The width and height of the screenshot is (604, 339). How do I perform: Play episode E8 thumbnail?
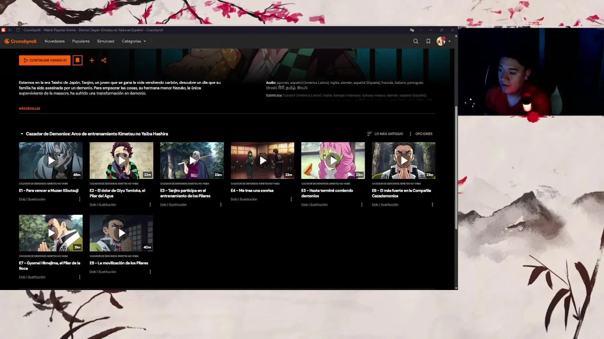pyautogui.click(x=121, y=233)
